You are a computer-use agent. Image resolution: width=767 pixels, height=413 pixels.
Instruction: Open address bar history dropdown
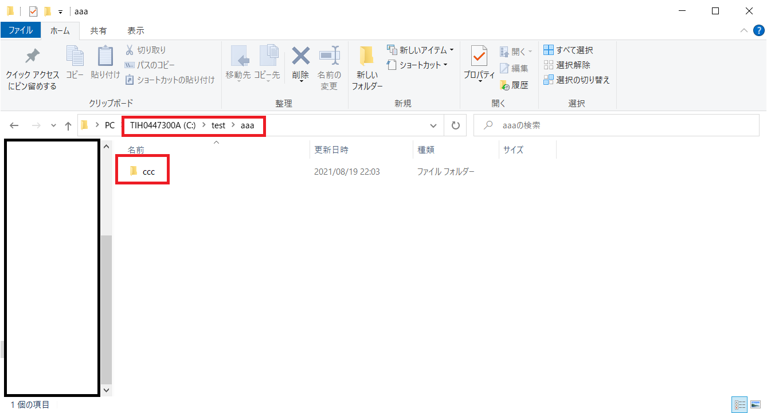(x=433, y=125)
